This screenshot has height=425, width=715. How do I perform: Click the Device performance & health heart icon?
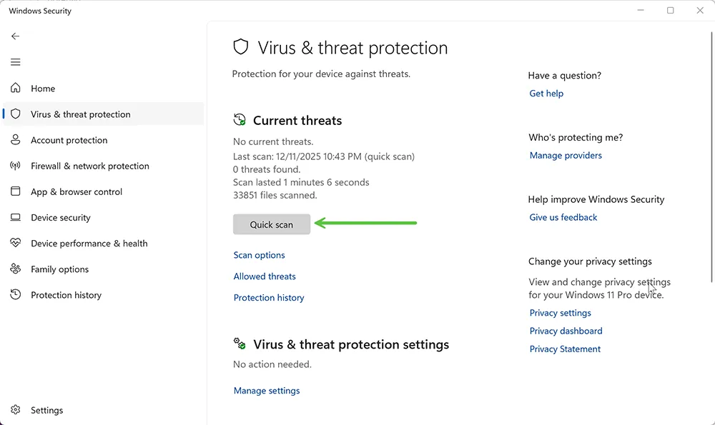[x=15, y=243]
